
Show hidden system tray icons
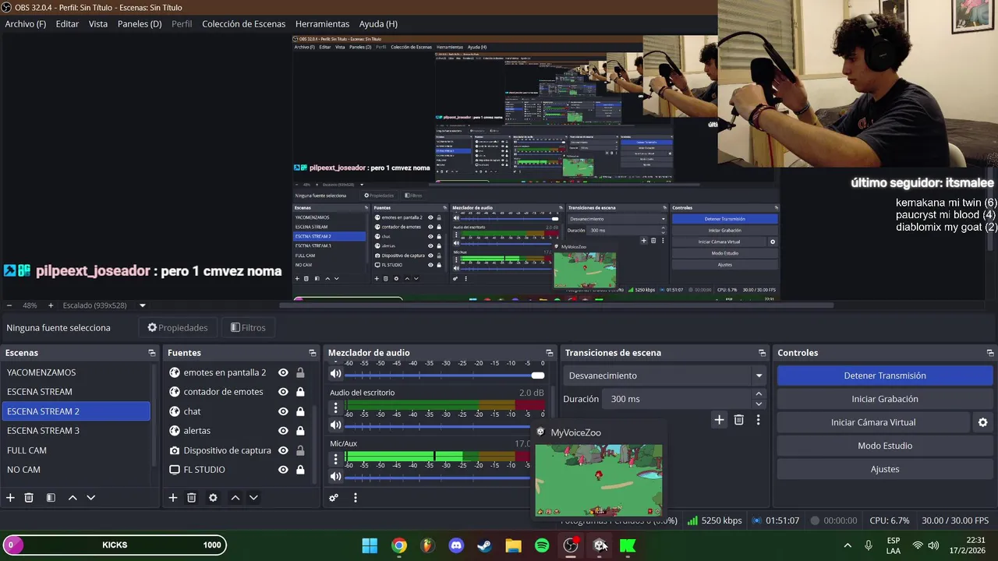(848, 545)
